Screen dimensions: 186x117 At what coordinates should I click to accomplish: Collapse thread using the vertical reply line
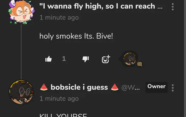click(21, 52)
